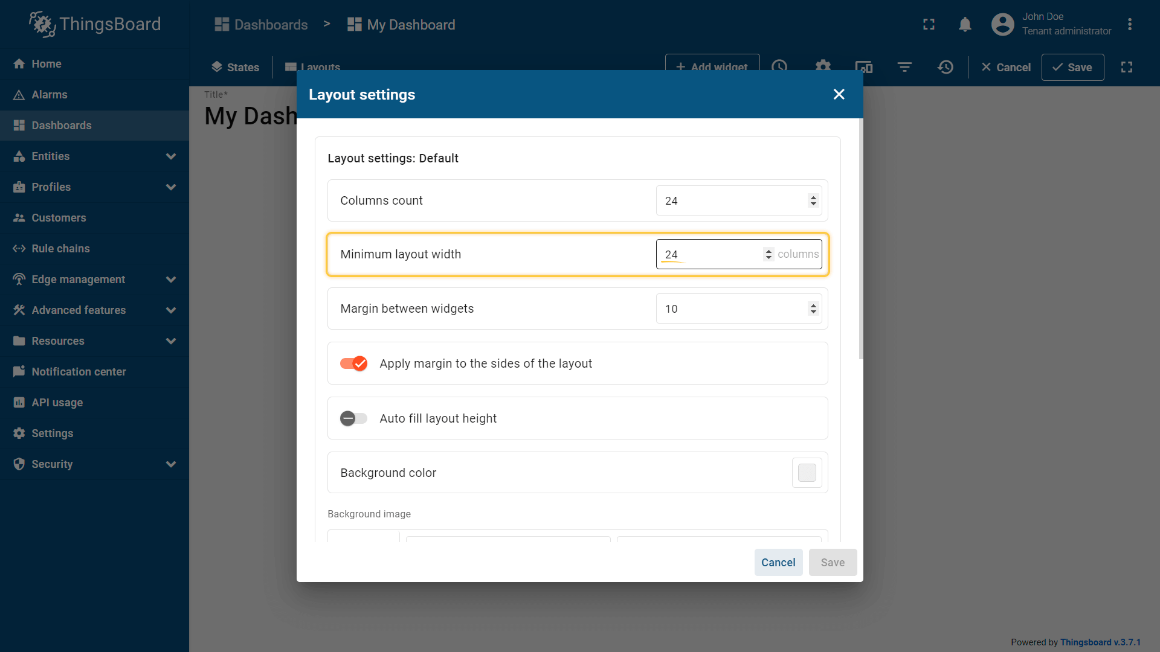Click Cancel in Layout settings dialog
1160x652 pixels.
(x=778, y=562)
